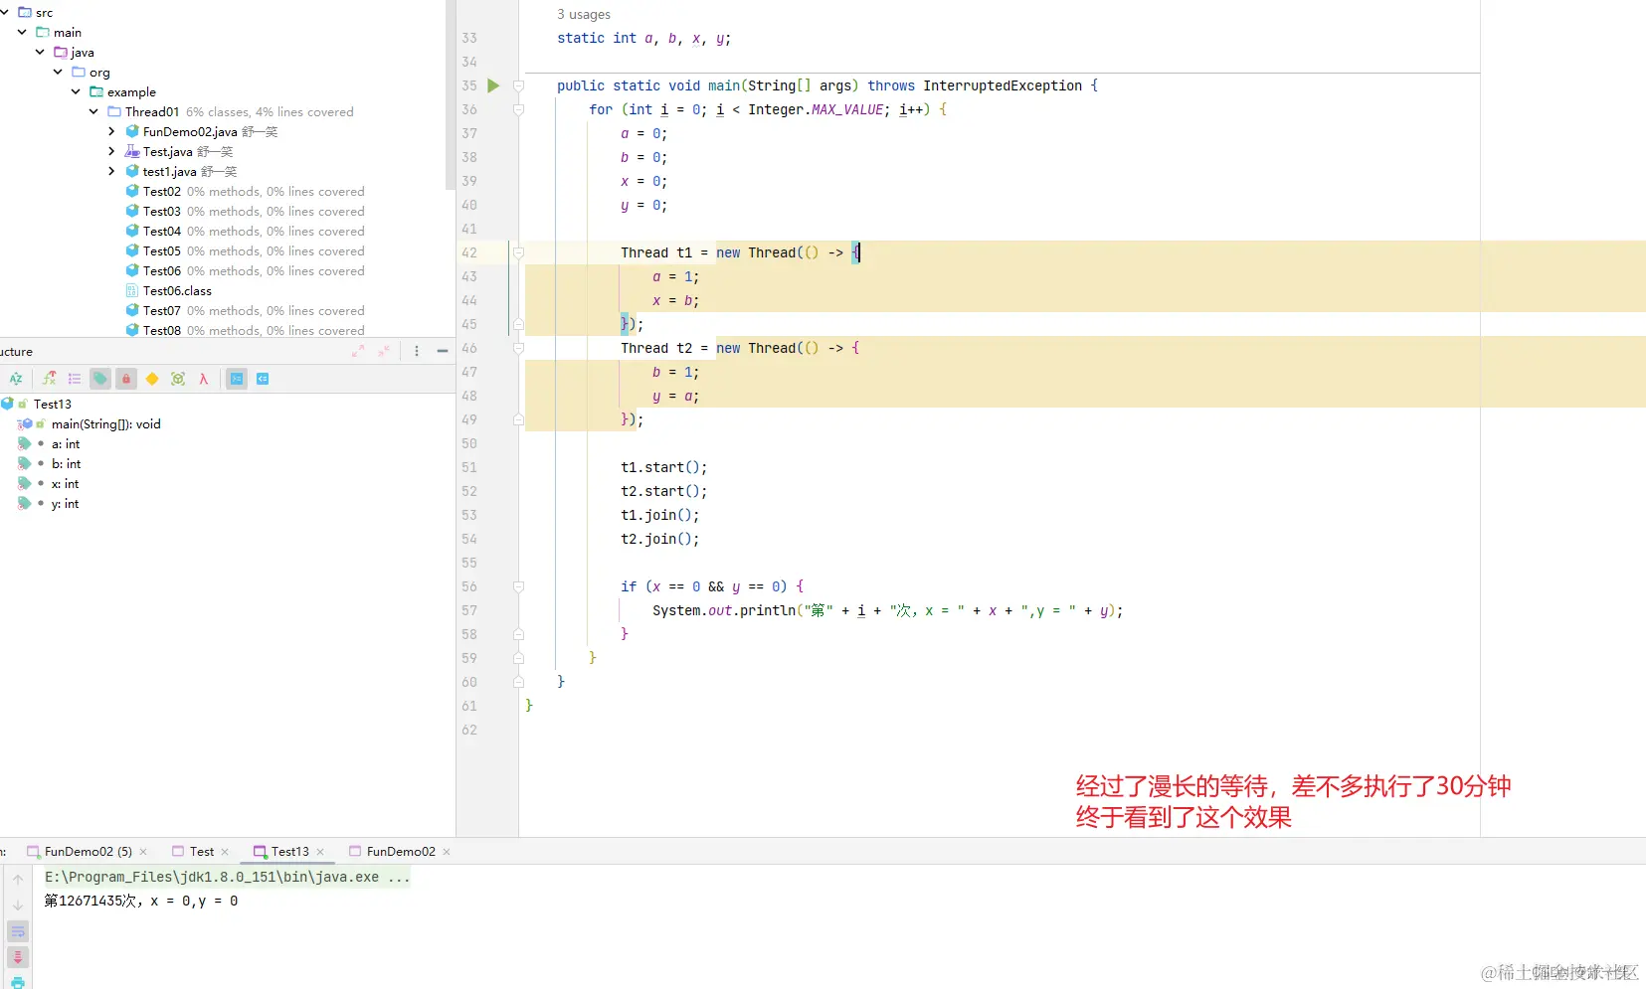Expand all in Structure panel header

point(358,351)
